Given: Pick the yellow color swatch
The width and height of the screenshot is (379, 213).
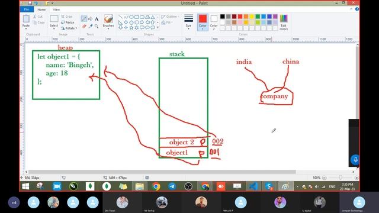Looking at the screenshot, I should tap(252, 17).
